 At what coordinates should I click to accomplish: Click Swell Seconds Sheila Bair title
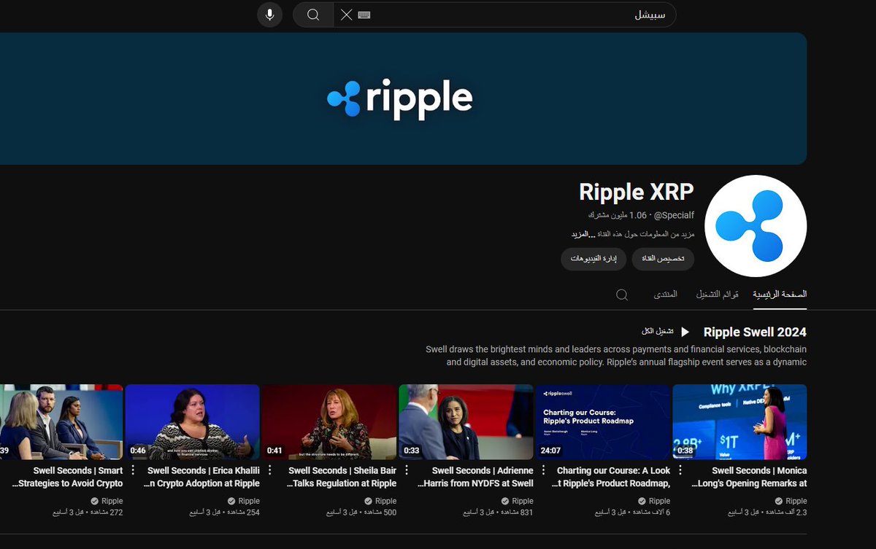pyautogui.click(x=342, y=477)
